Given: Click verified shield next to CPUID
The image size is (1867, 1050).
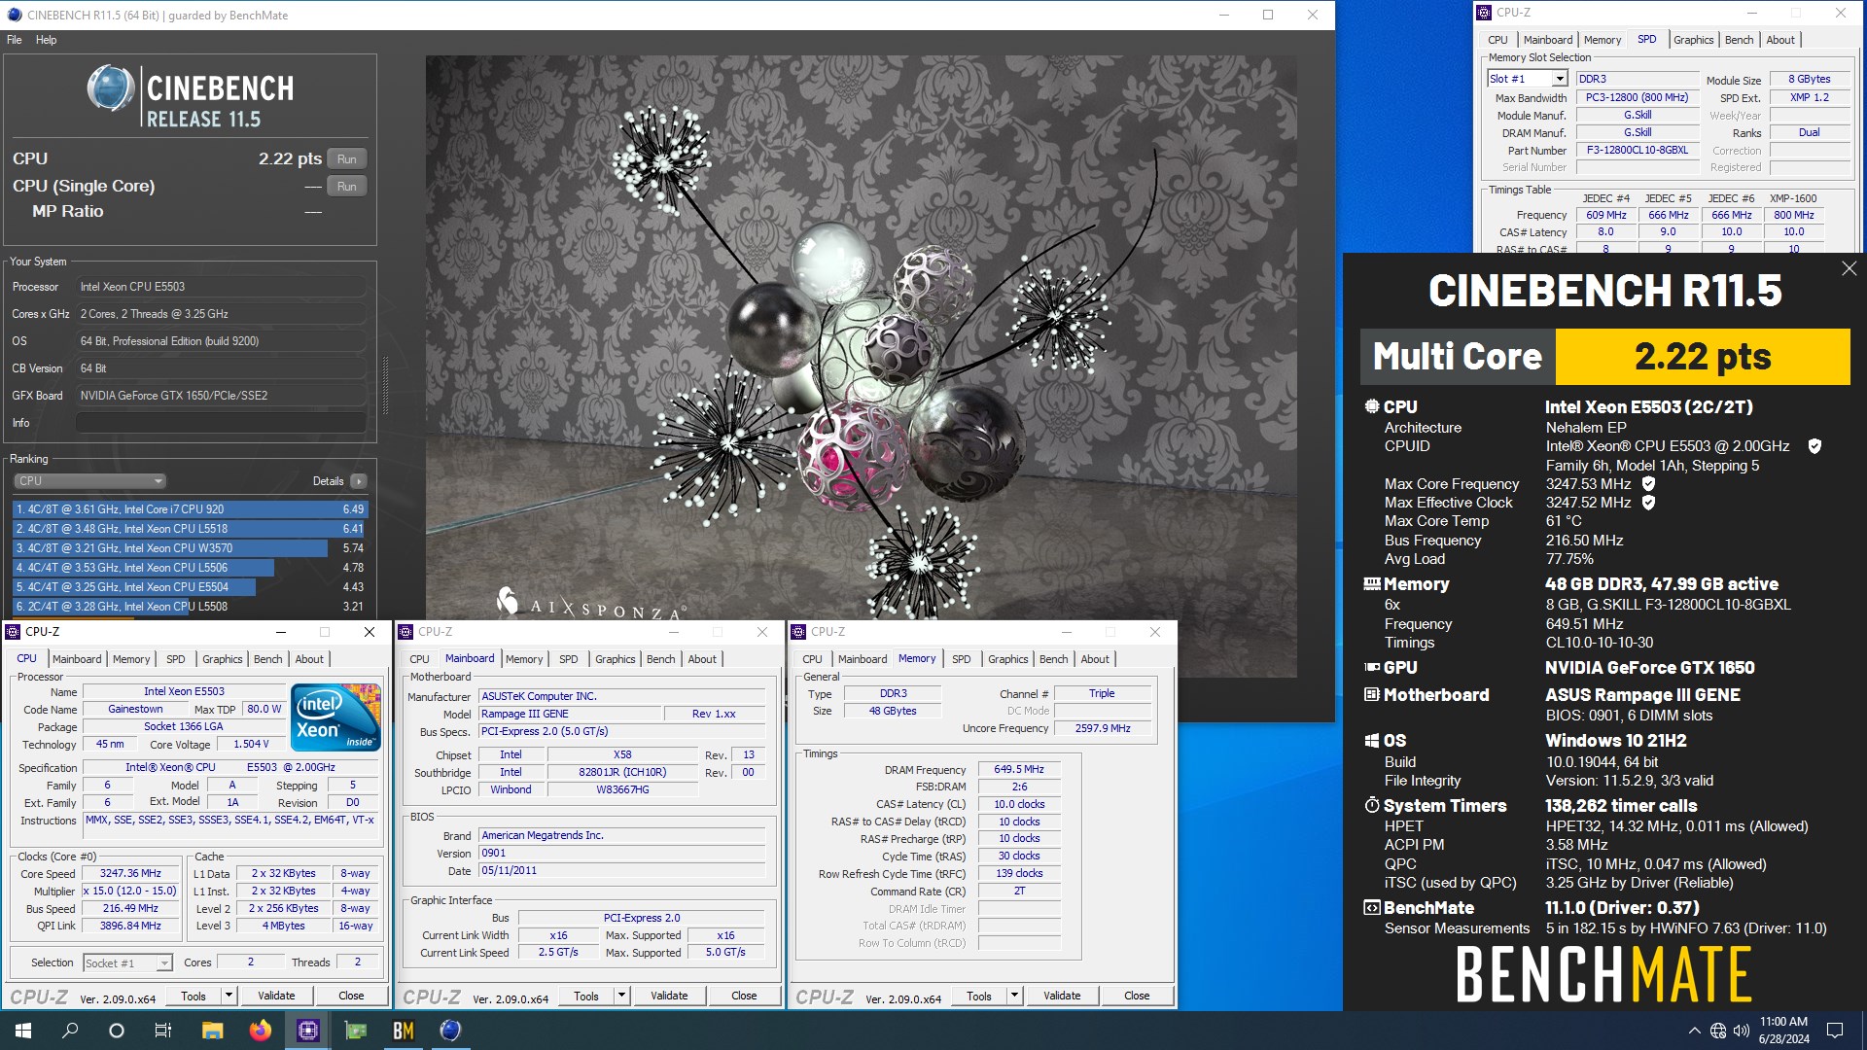Looking at the screenshot, I should 1814,446.
